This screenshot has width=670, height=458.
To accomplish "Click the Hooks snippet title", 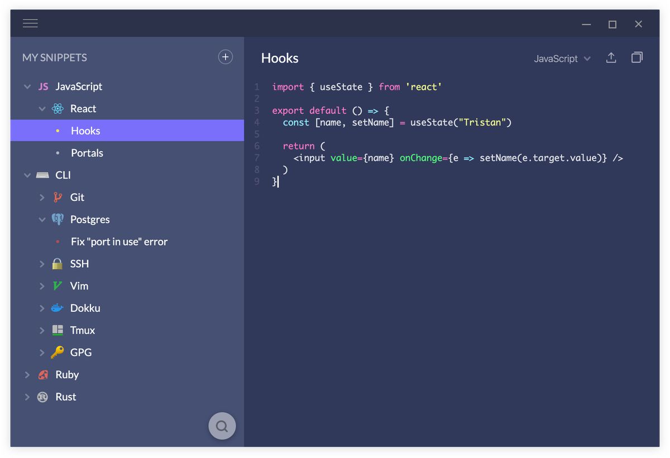I will [x=280, y=57].
